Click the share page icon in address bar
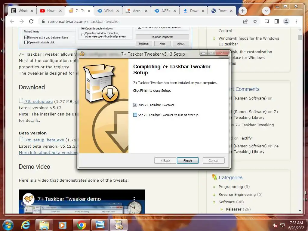Screen dimensions: 308x231 point(245,21)
